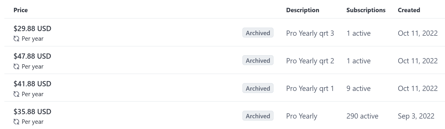The height and width of the screenshot is (129, 445).
Task: Open the $47.88 USD price
Action: coord(32,56)
